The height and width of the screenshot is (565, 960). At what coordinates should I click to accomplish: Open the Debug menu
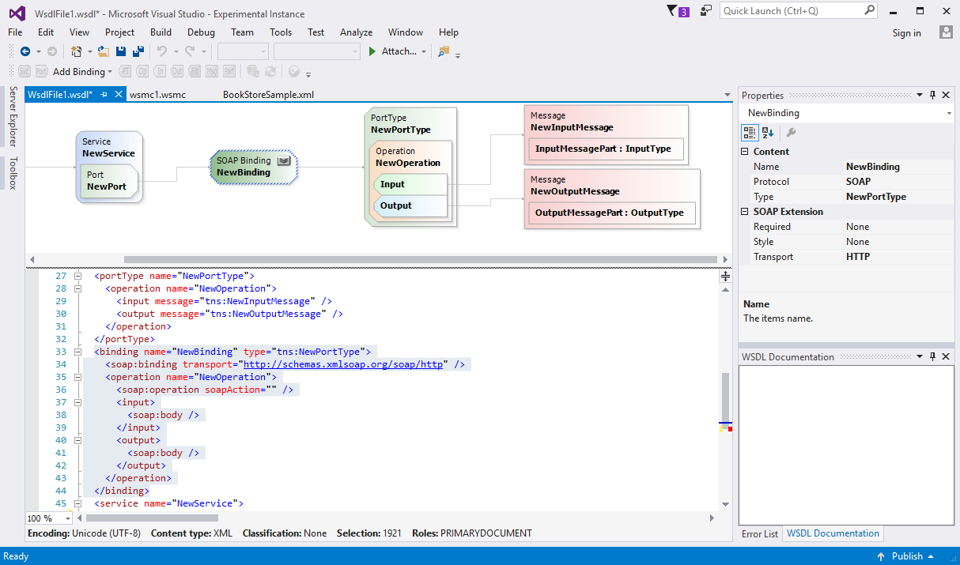pos(201,32)
